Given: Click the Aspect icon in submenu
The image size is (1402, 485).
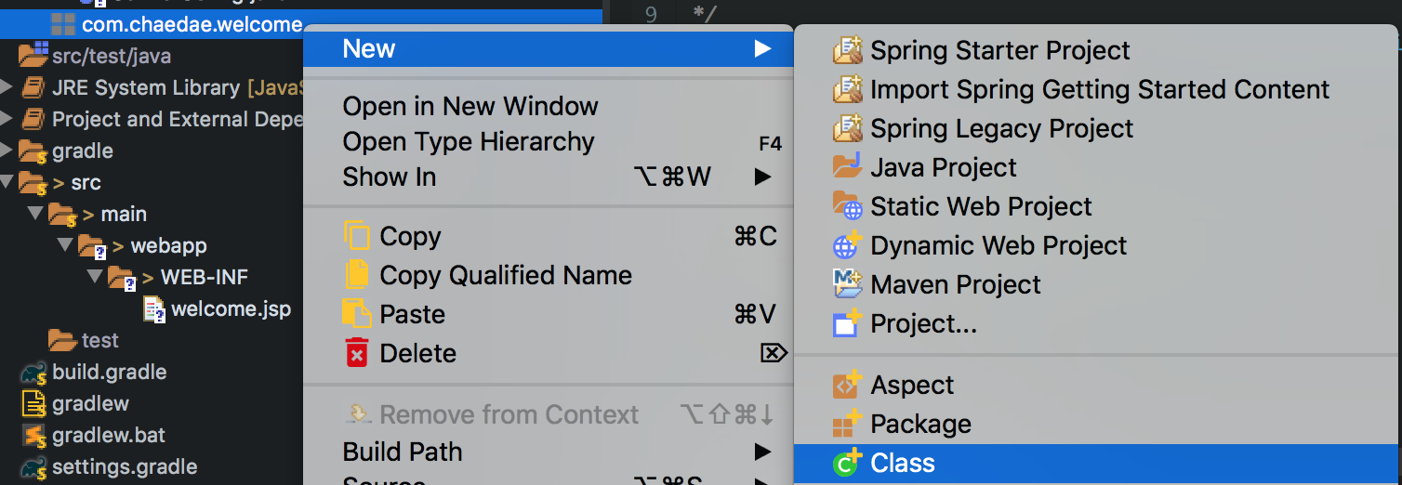Looking at the screenshot, I should point(847,385).
